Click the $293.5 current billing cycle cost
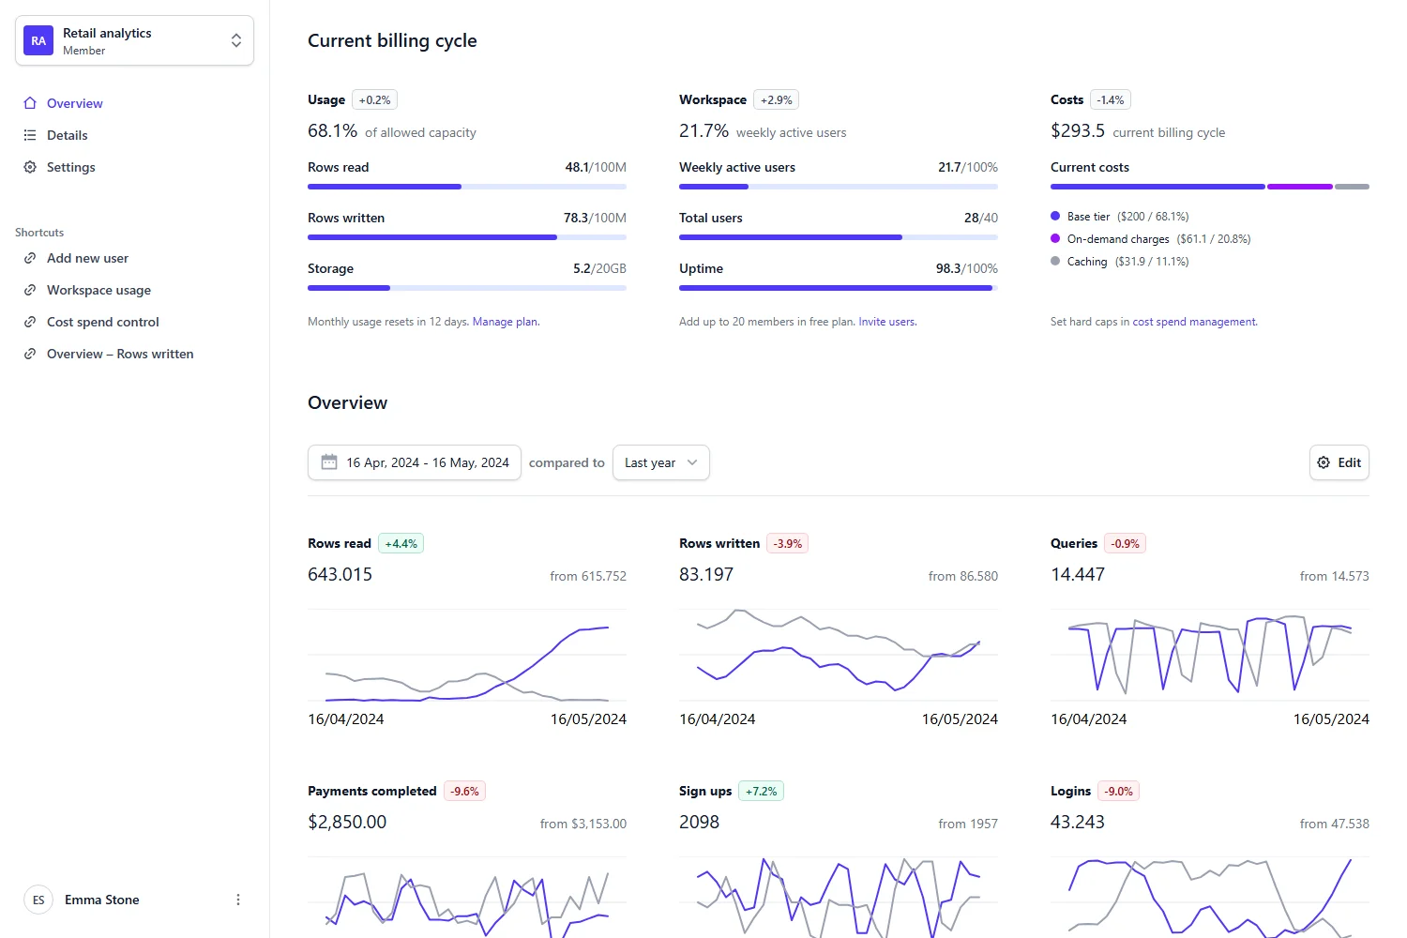Image resolution: width=1407 pixels, height=938 pixels. pyautogui.click(x=1078, y=130)
